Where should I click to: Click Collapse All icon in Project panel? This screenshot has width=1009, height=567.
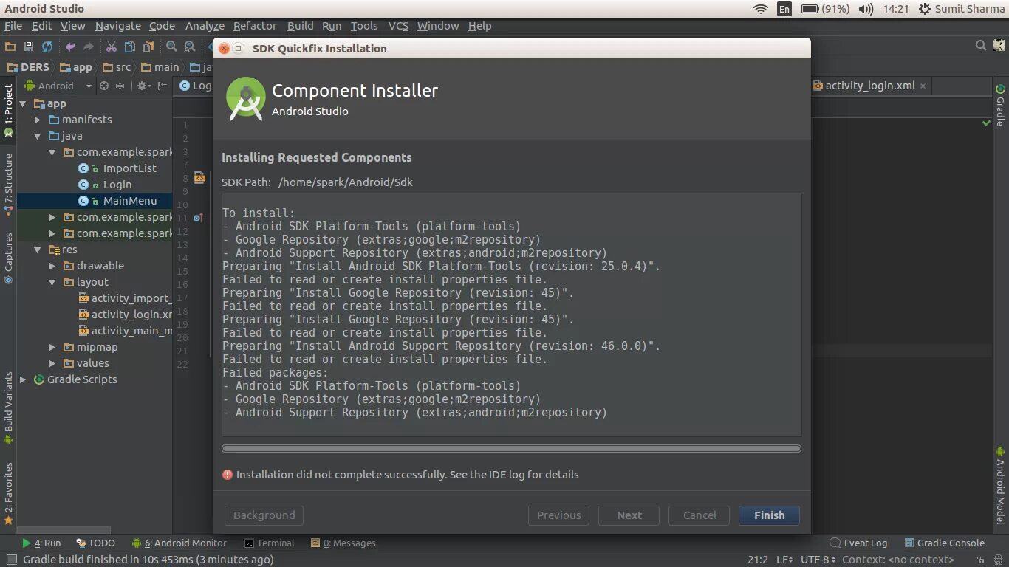tap(120, 86)
